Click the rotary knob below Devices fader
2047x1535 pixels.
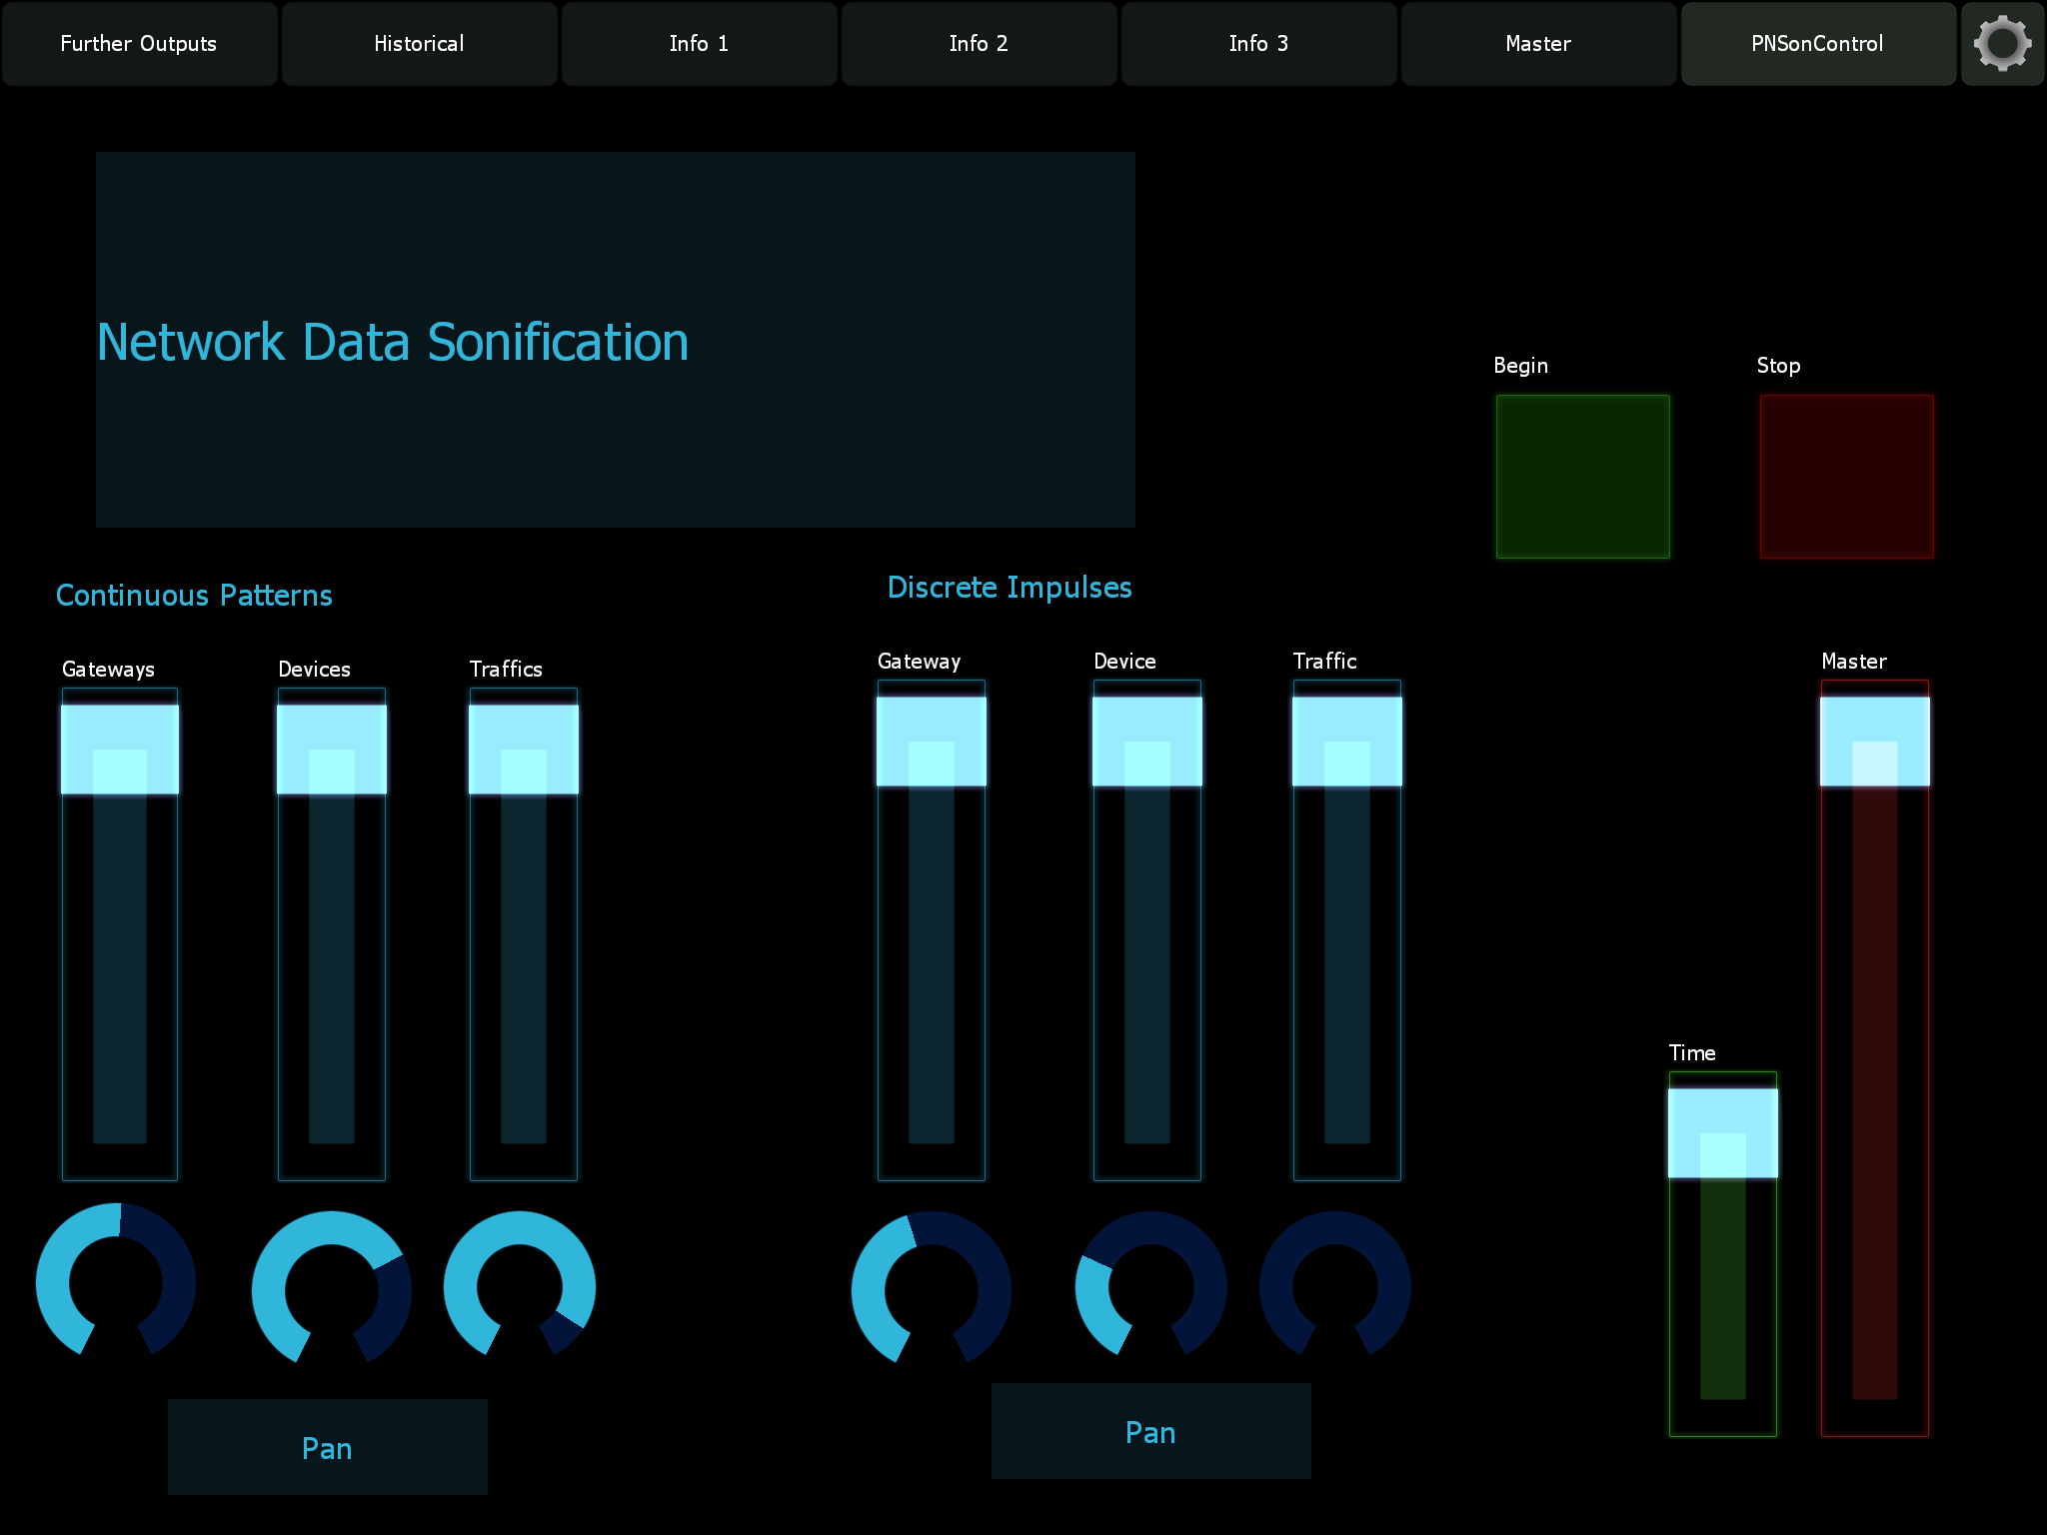pyautogui.click(x=332, y=1289)
